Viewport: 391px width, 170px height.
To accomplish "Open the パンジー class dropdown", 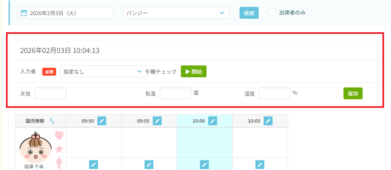I will 176,13.
